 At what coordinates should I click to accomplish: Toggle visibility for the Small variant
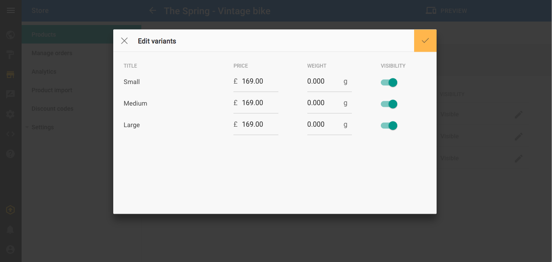coord(389,82)
